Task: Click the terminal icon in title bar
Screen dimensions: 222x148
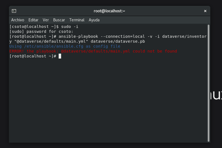Action: (x=14, y=11)
